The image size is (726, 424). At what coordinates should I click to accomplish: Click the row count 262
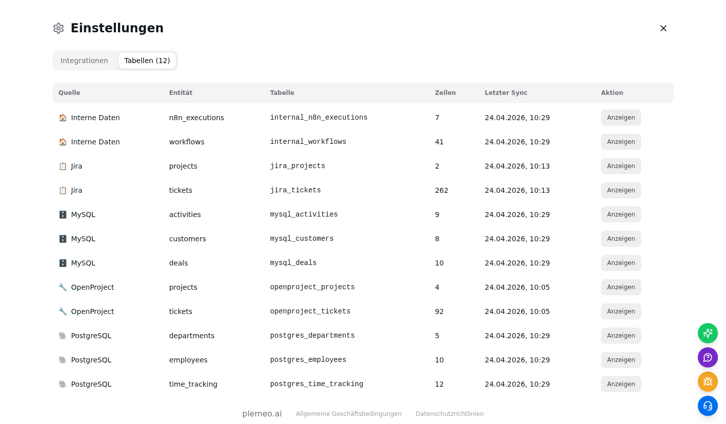click(x=442, y=190)
